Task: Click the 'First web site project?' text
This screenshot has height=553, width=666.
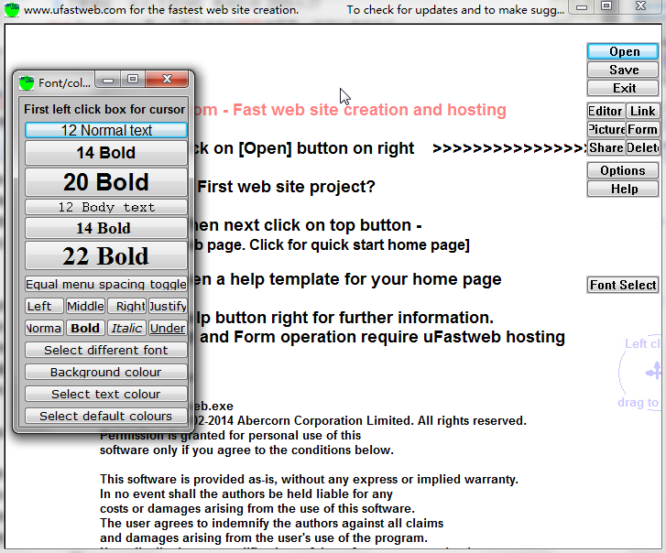Action: (286, 187)
